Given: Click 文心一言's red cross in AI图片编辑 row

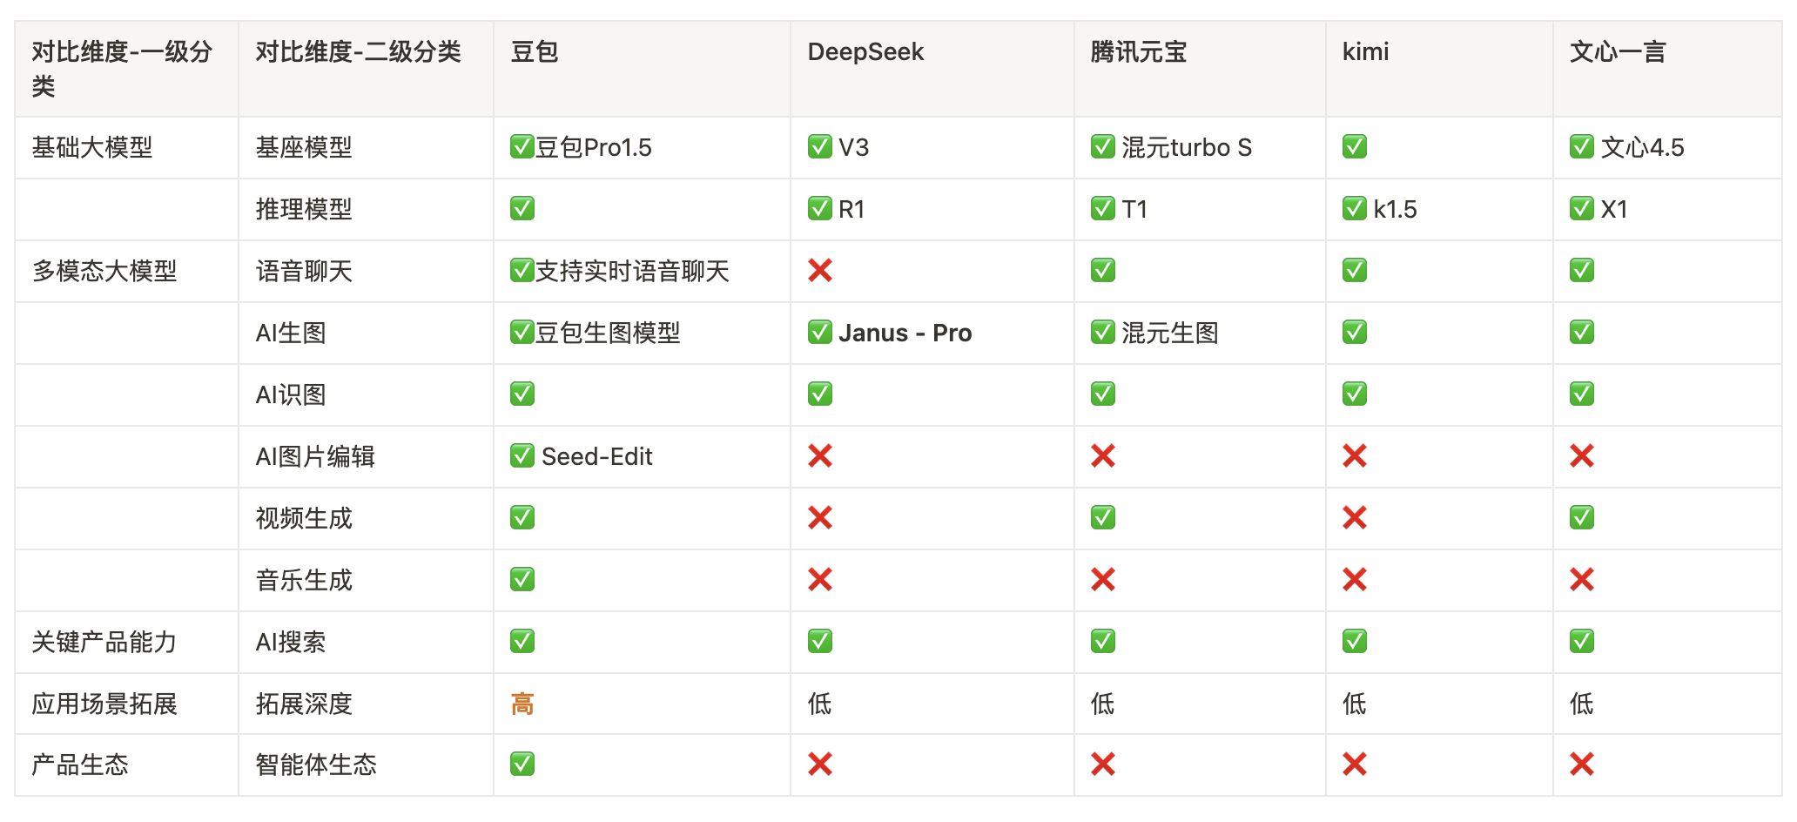Looking at the screenshot, I should point(1581,456).
